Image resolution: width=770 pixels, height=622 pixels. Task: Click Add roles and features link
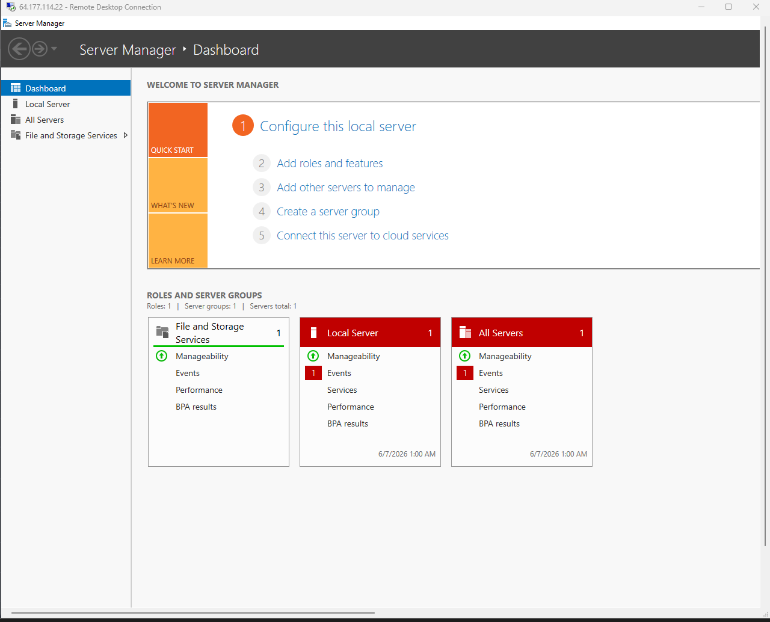330,163
